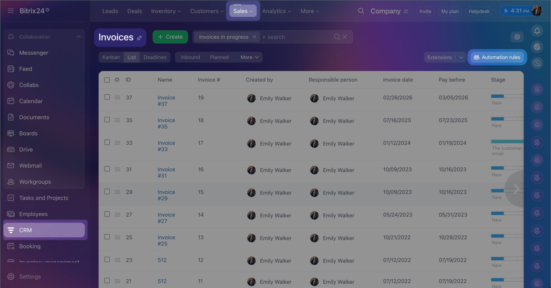
Task: Expand the Inventory dropdown menu
Action: point(166,11)
